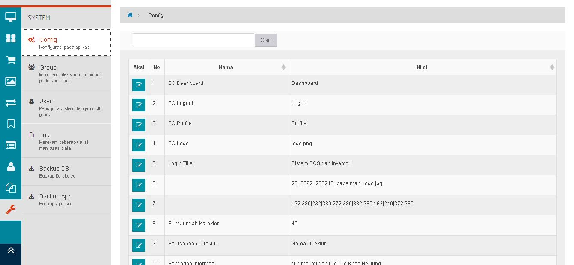The image size is (574, 265).
Task: Click the home icon in breadcrumb
Action: (x=130, y=15)
